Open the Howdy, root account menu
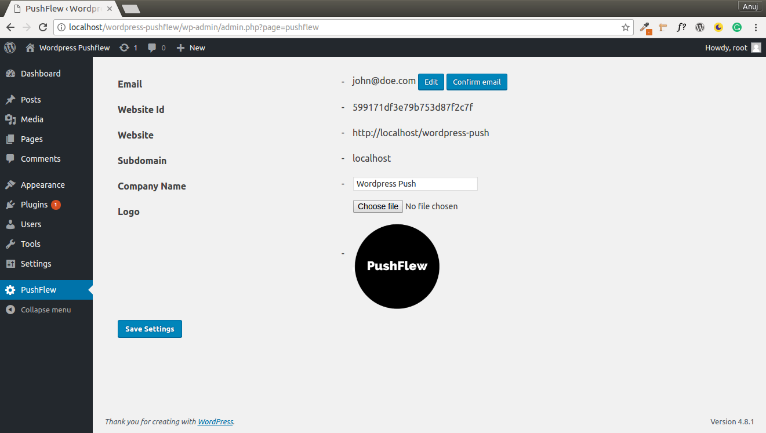 tap(733, 48)
